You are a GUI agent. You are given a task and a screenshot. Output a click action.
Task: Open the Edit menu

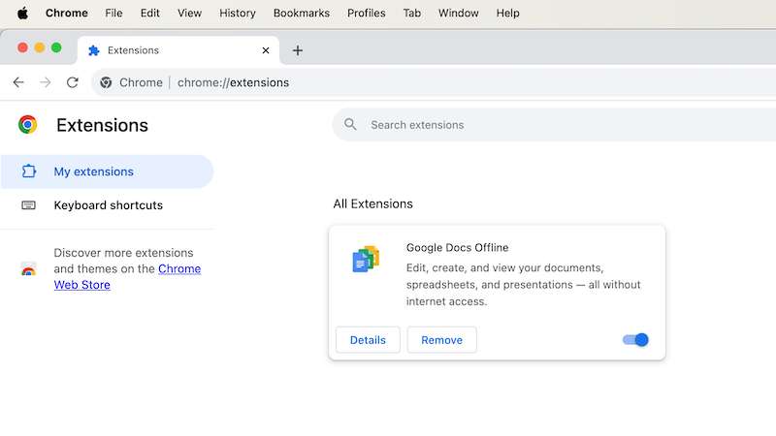click(150, 14)
